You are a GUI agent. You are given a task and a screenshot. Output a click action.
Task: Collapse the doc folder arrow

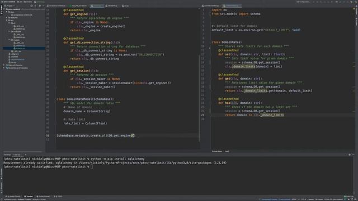pyautogui.click(x=7, y=12)
